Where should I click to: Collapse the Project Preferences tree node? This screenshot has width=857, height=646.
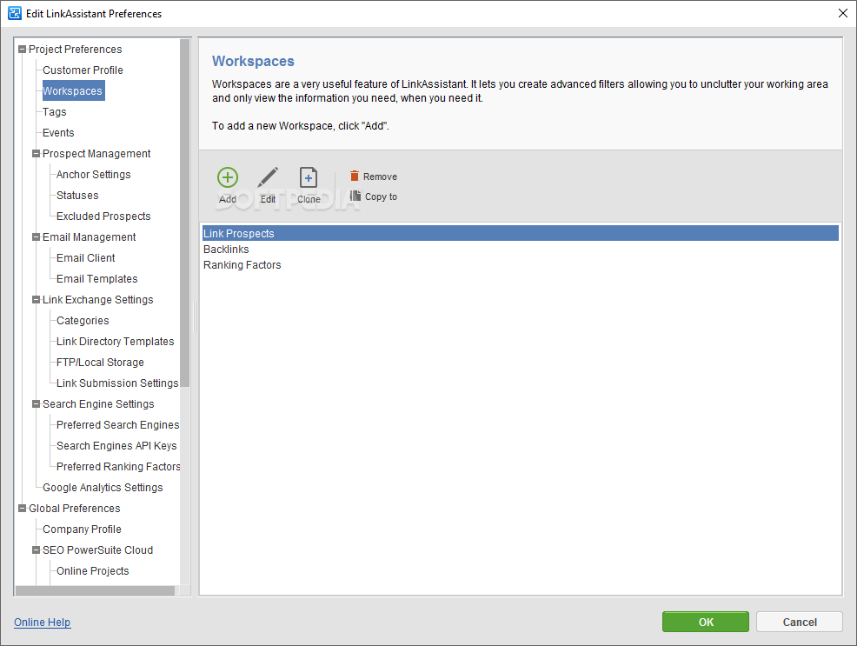click(x=23, y=50)
